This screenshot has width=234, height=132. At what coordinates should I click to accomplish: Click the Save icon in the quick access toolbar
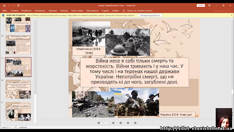4,5
